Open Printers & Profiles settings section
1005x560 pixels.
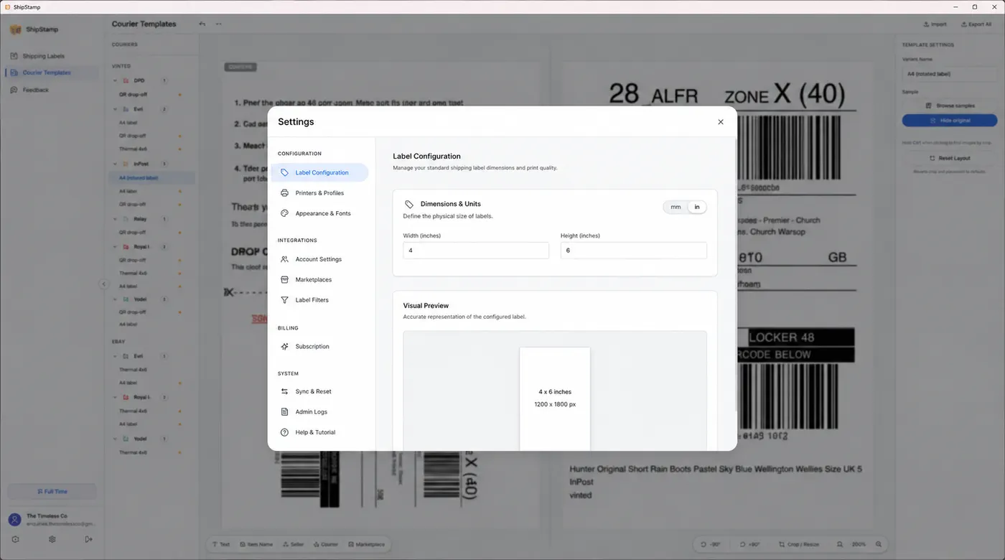(319, 193)
